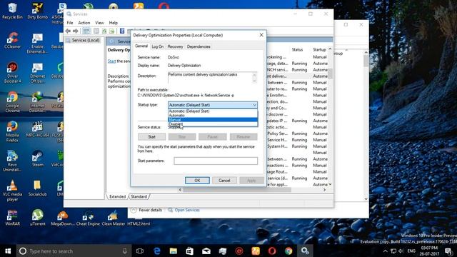
Task: Choose Automatic (Delayed Start) from dropdown list
Action: (213, 111)
